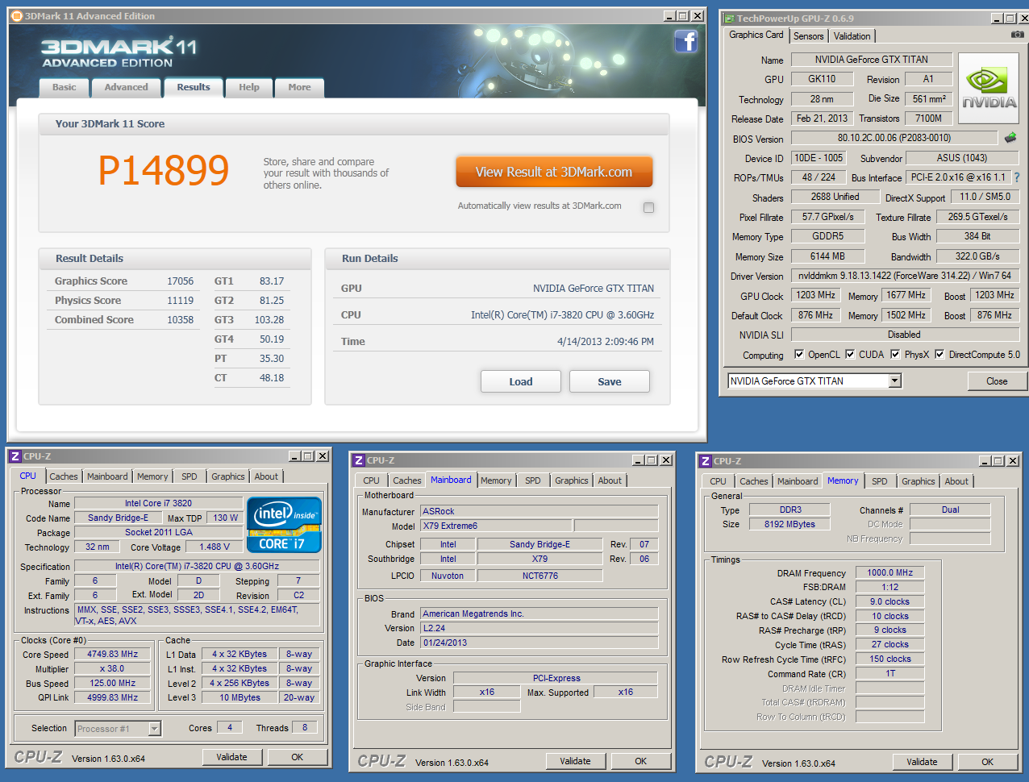The height and width of the screenshot is (782, 1029).
Task: Click the CAS# Latency value 9.0 clocks
Action: pos(890,602)
